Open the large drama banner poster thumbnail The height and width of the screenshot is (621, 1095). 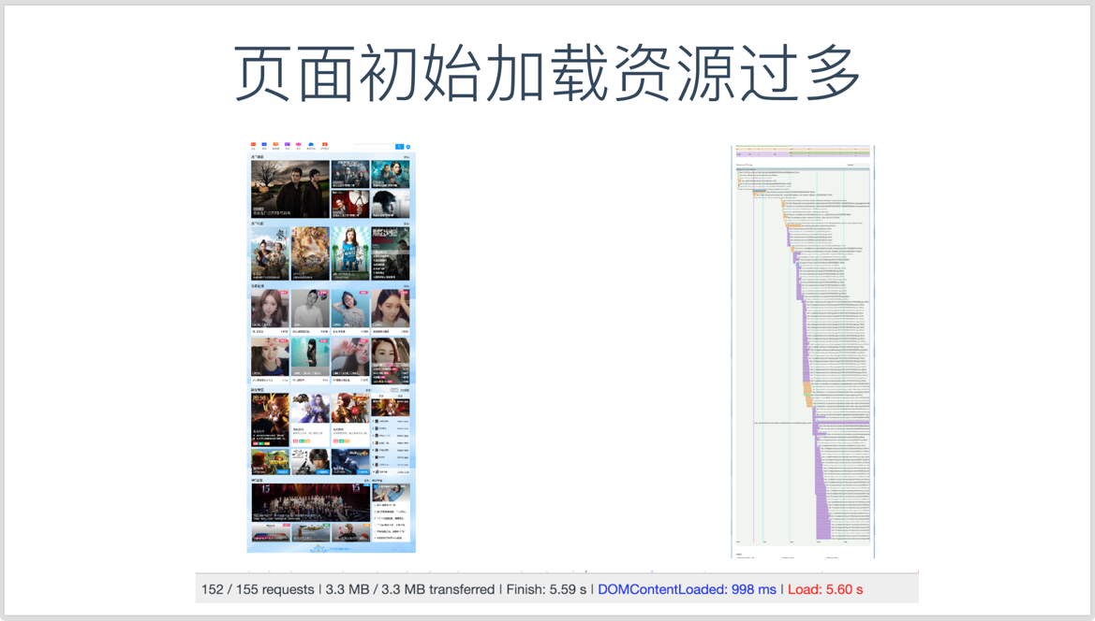pos(290,187)
